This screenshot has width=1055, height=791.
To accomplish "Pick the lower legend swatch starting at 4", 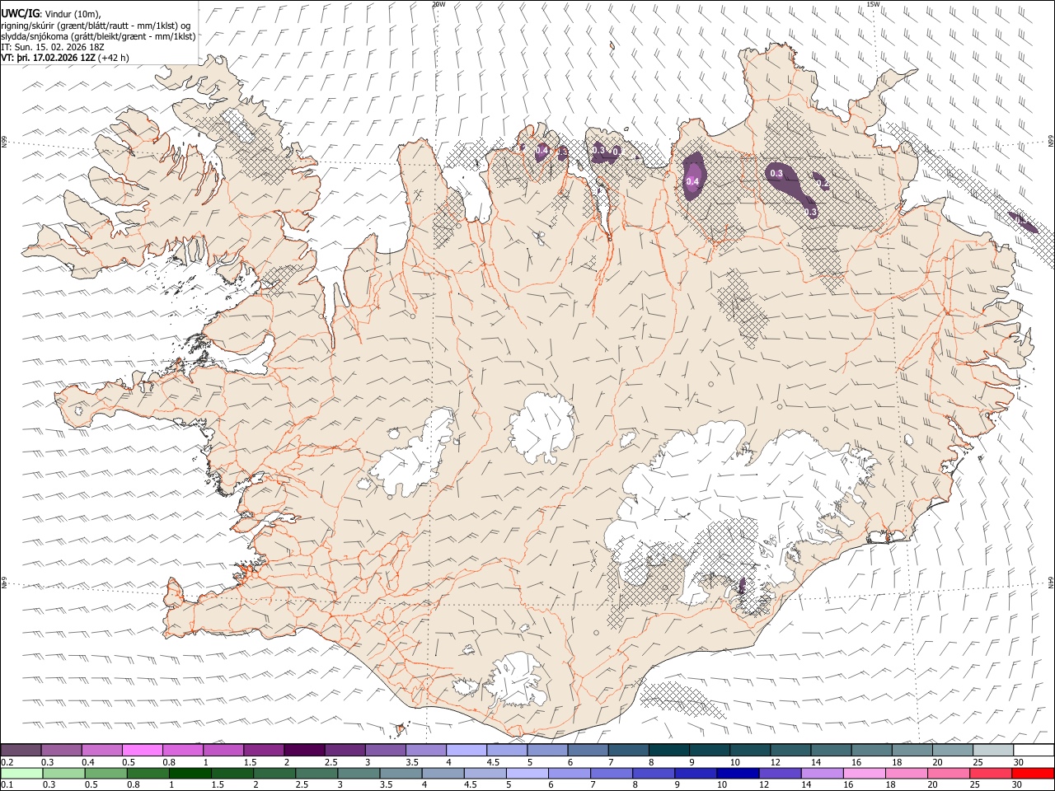I will click(x=442, y=773).
